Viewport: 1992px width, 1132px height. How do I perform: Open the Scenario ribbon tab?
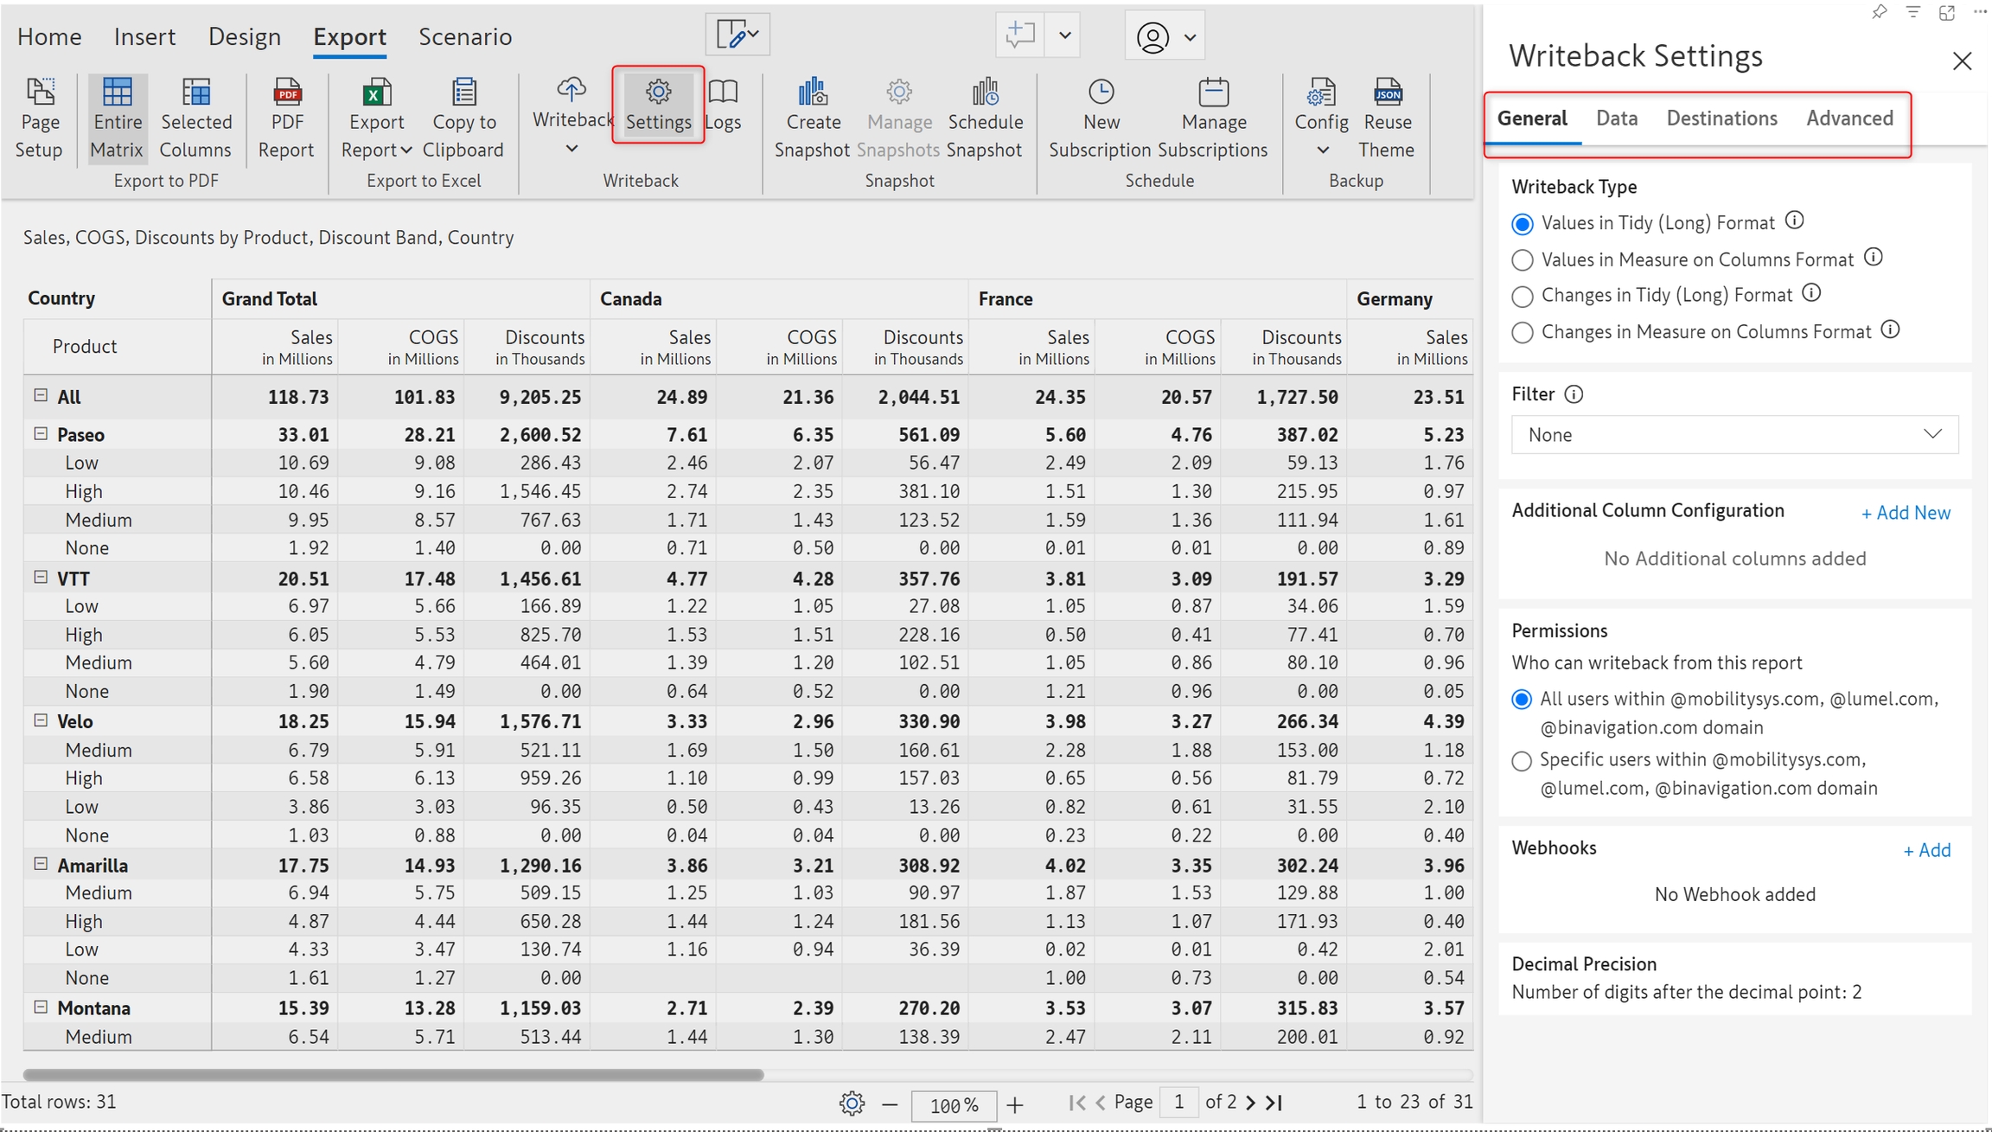point(465,36)
